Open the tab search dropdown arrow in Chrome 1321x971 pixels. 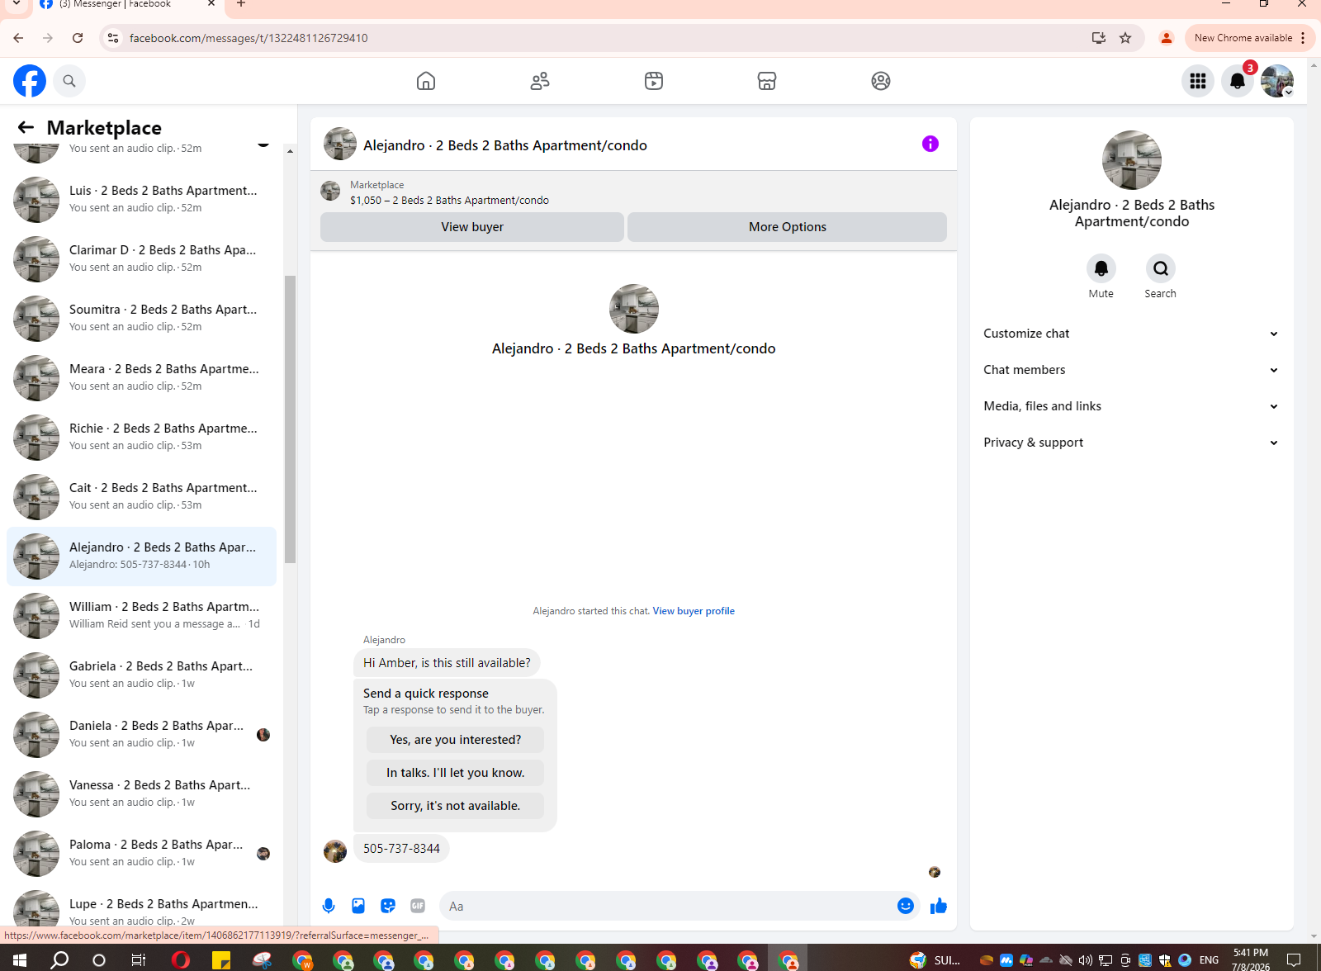[x=16, y=4]
